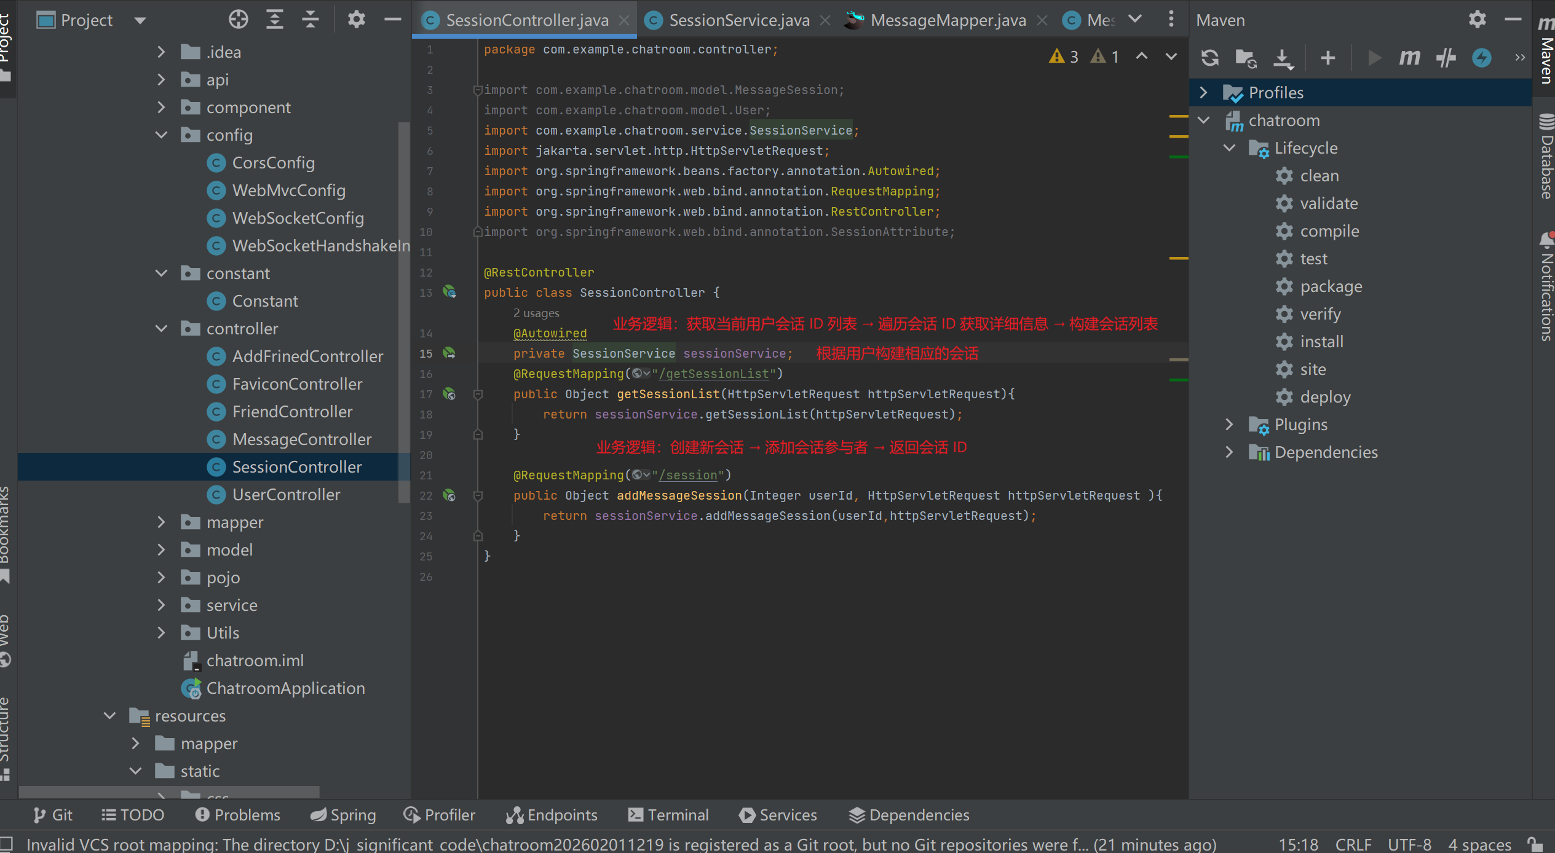The width and height of the screenshot is (1555, 853).
Task: Toggle Maven Offline Mode icon
Action: click(x=1446, y=58)
